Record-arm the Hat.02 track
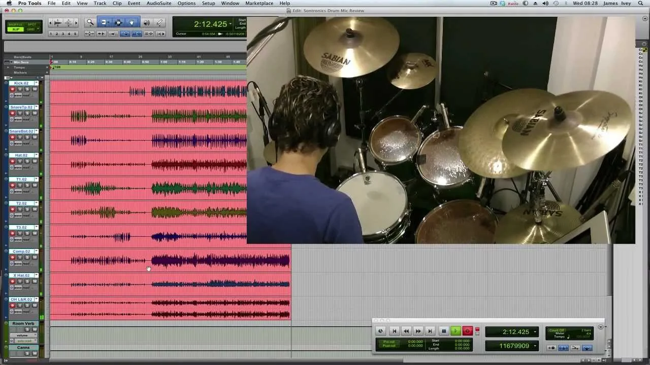Image resolution: width=650 pixels, height=365 pixels. tap(12, 160)
